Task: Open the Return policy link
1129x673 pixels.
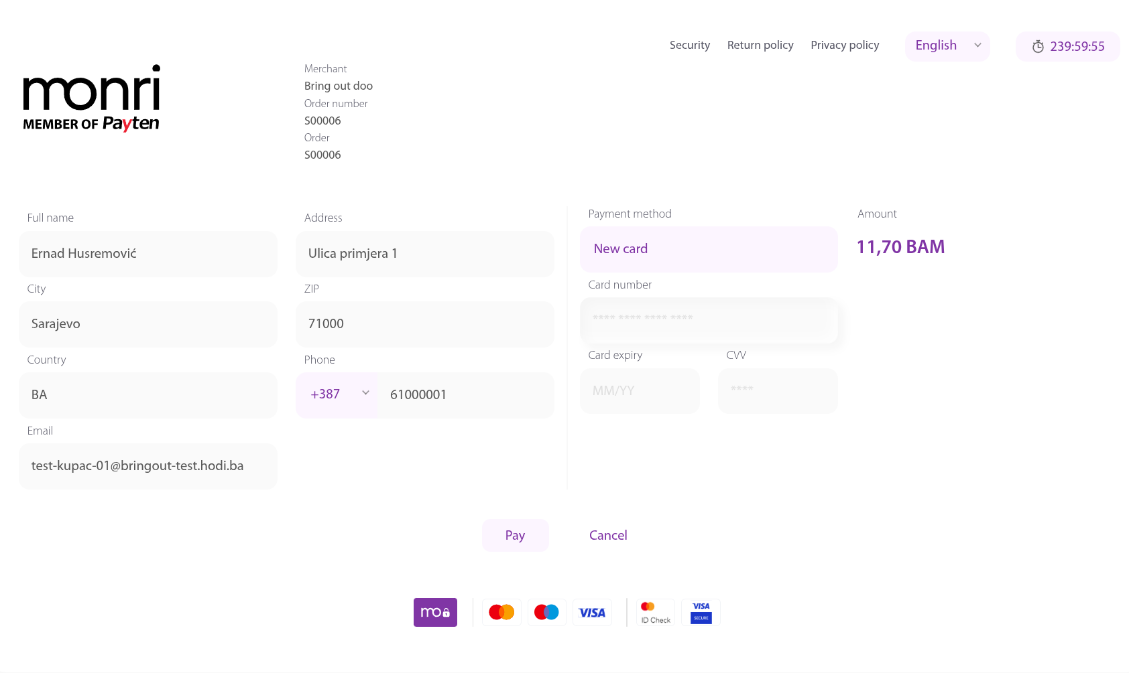Action: coord(760,46)
